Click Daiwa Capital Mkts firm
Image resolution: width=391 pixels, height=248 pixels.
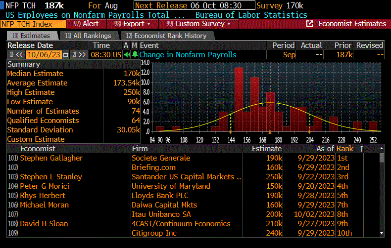(x=164, y=205)
